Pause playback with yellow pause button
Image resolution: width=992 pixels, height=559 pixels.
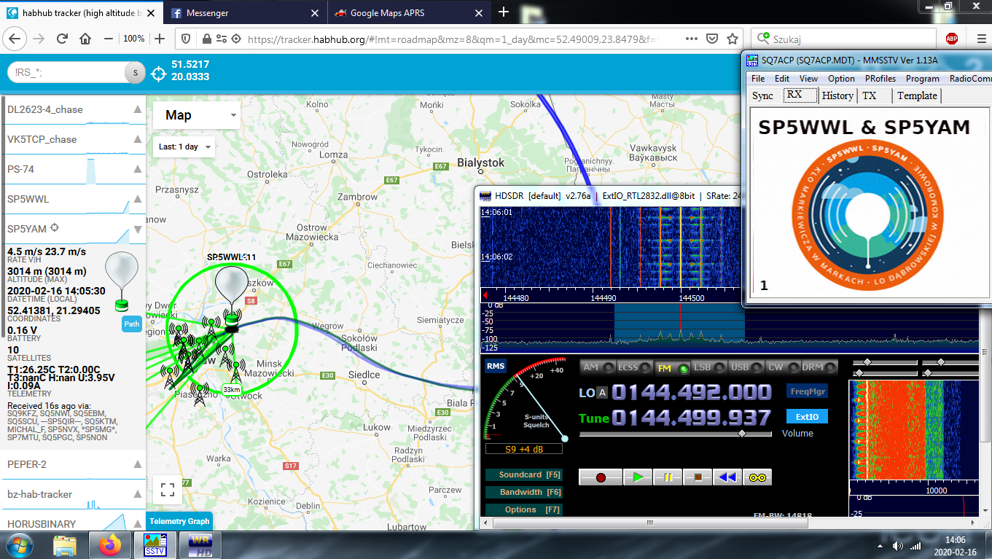click(x=668, y=477)
